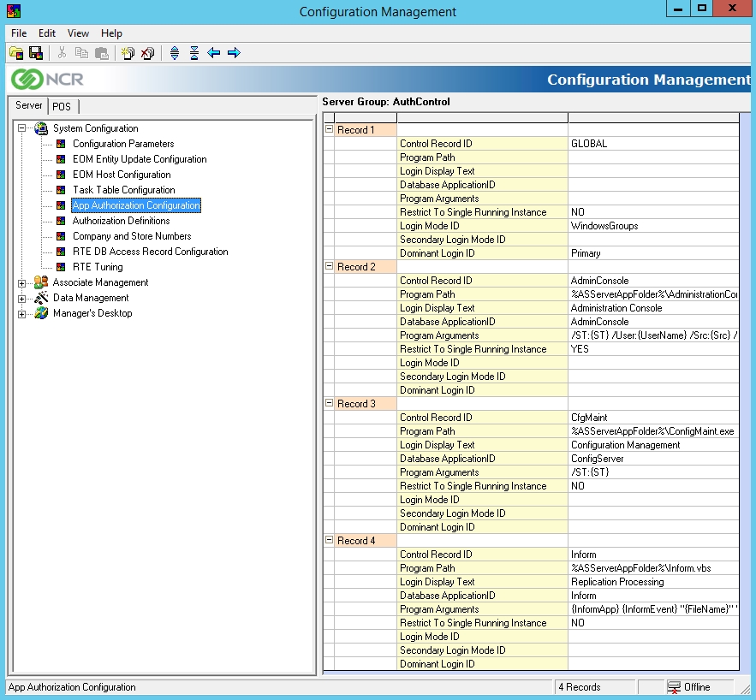Image resolution: width=756 pixels, height=700 pixels.
Task: Click the Paste toolbar icon
Action: pos(101,52)
